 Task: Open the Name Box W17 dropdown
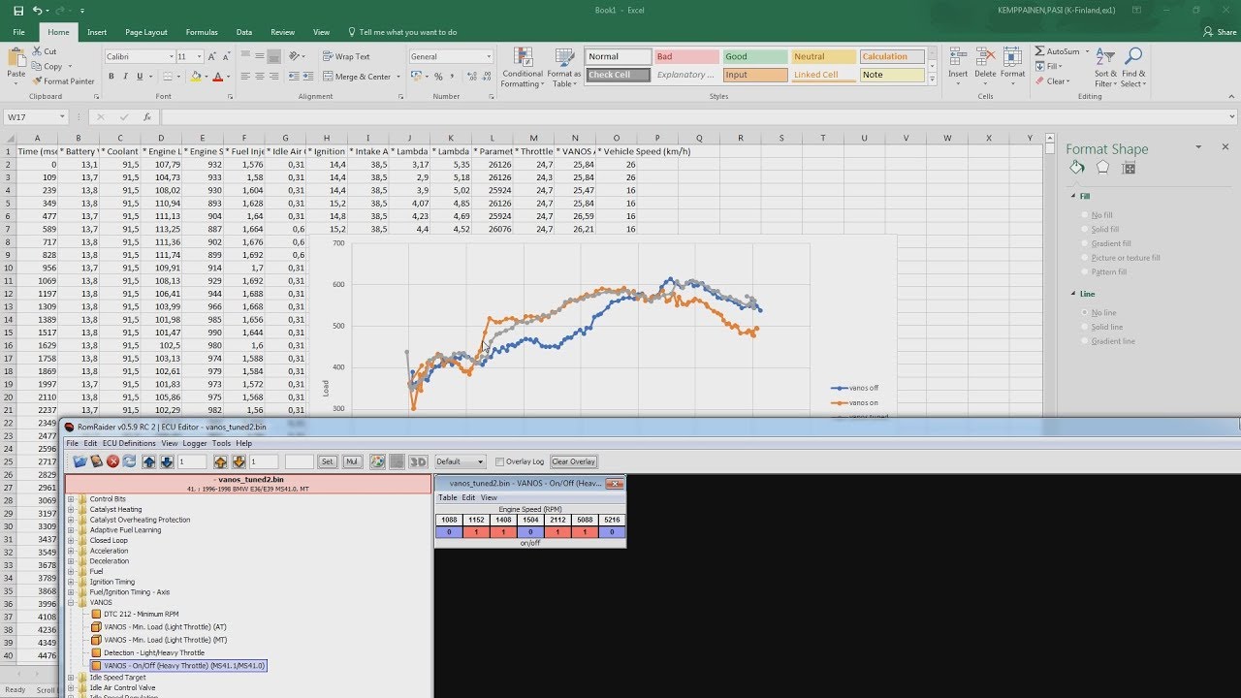[61, 116]
